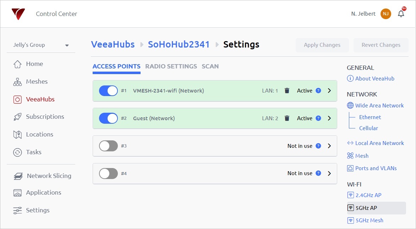The width and height of the screenshot is (416, 229).
Task: Disable access point #1 VMESH-2341-wifi toggle
Action: [x=108, y=91]
